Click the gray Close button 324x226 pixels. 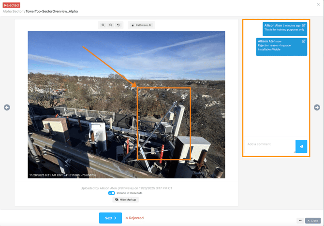tap(313, 221)
